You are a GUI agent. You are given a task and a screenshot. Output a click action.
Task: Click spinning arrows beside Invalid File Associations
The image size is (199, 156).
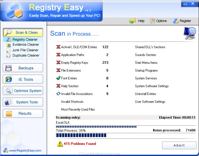click(x=58, y=94)
